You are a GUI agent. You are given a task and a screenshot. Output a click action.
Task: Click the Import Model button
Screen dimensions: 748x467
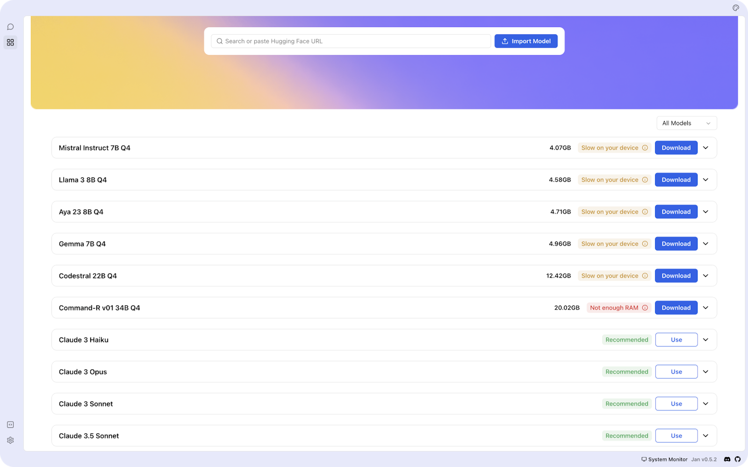526,41
